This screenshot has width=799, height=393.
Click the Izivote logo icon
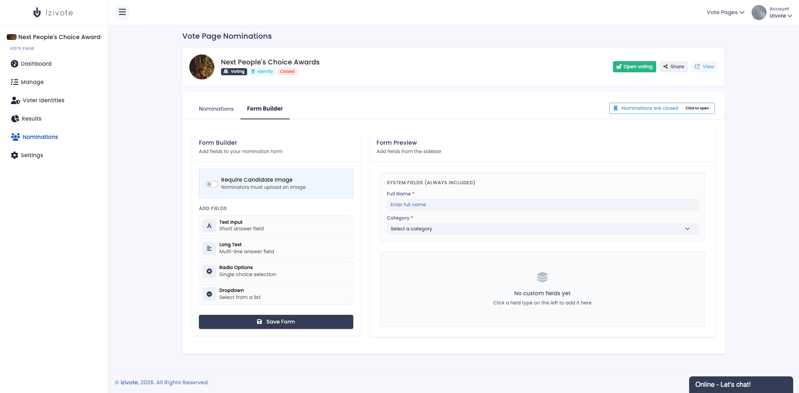37,12
